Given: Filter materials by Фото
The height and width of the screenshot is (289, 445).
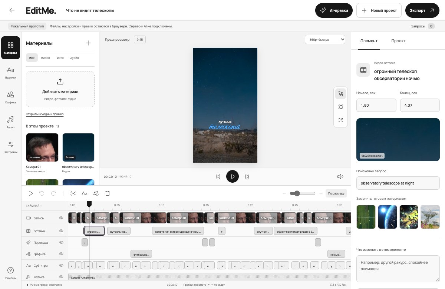Looking at the screenshot, I should point(60,58).
